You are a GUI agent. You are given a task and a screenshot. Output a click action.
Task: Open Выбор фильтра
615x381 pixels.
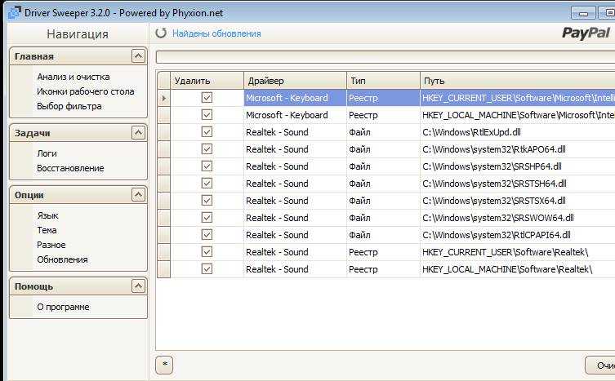tap(69, 106)
